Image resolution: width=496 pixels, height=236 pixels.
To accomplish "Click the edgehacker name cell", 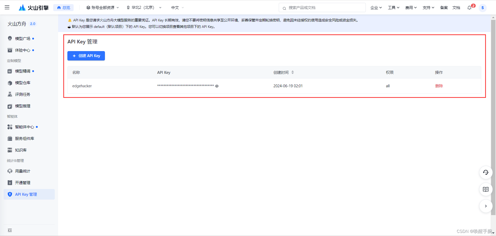I will tap(82, 86).
